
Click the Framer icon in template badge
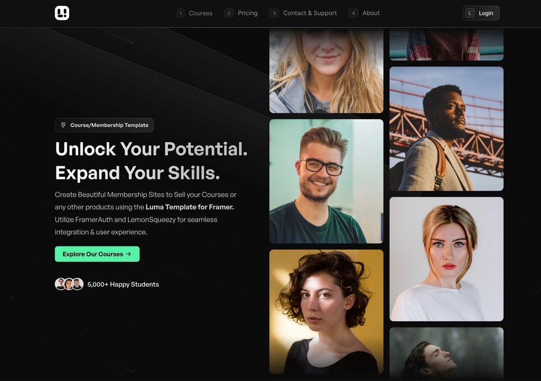(x=63, y=125)
